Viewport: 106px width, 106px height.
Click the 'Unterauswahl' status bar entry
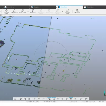tap(92, 102)
